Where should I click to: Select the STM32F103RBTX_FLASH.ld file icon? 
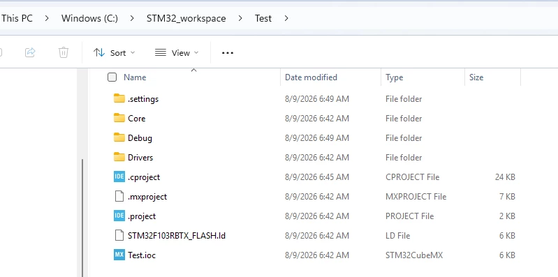[x=119, y=235]
